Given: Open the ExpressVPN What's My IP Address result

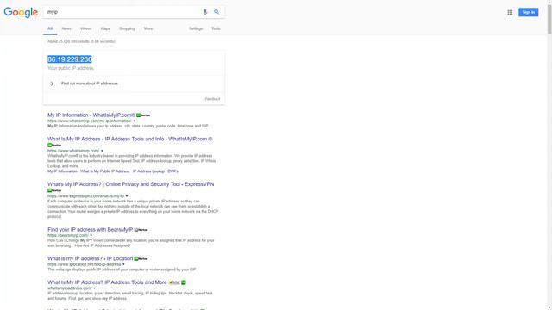Looking at the screenshot, I should tap(130, 184).
